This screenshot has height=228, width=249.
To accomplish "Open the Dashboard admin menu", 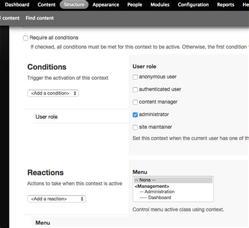I will pos(17,5).
